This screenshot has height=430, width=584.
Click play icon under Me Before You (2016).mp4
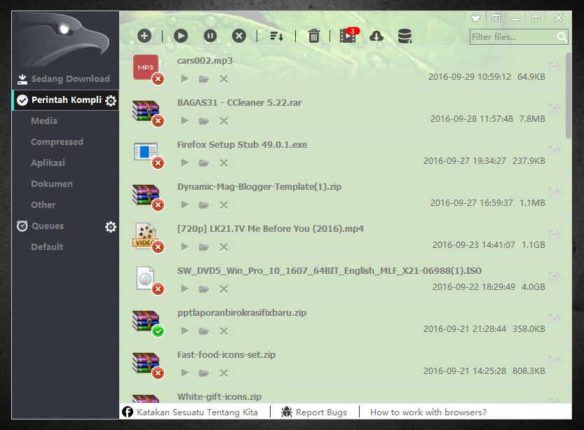pyautogui.click(x=184, y=247)
